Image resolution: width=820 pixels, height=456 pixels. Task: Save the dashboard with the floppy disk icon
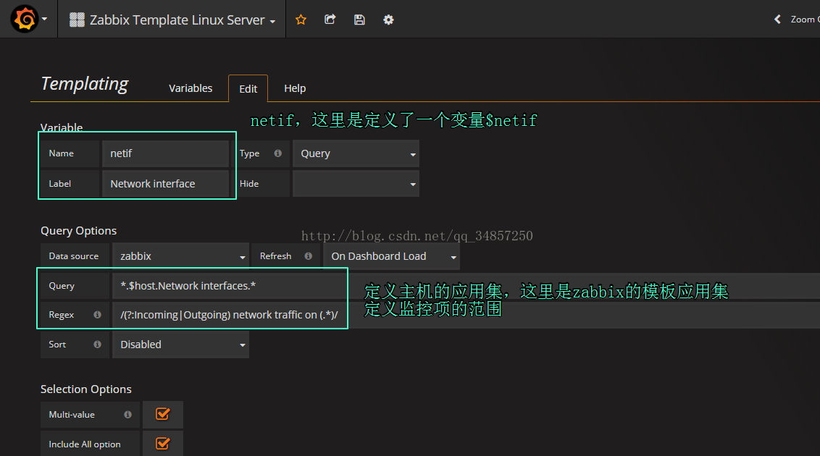(x=359, y=20)
